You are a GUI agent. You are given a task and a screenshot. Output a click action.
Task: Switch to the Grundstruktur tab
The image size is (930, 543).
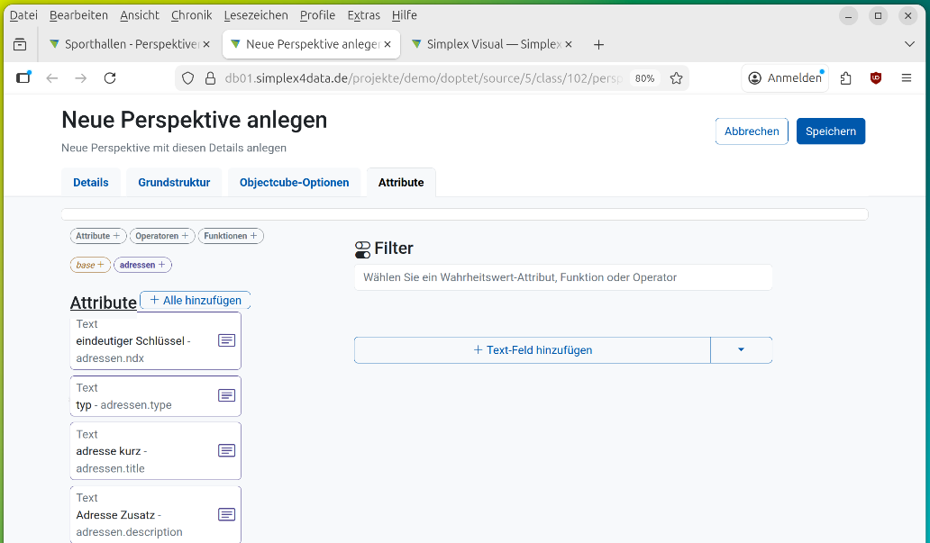click(x=174, y=183)
